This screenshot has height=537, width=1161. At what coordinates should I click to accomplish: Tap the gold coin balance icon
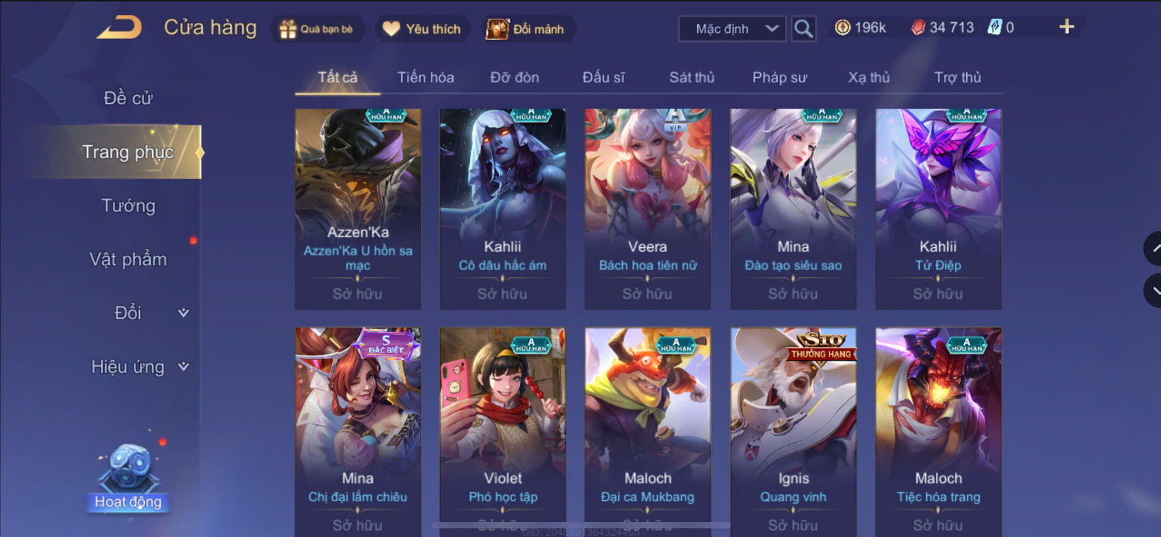tap(843, 27)
